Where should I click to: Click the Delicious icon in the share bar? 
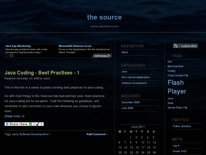pyautogui.click(x=38, y=124)
